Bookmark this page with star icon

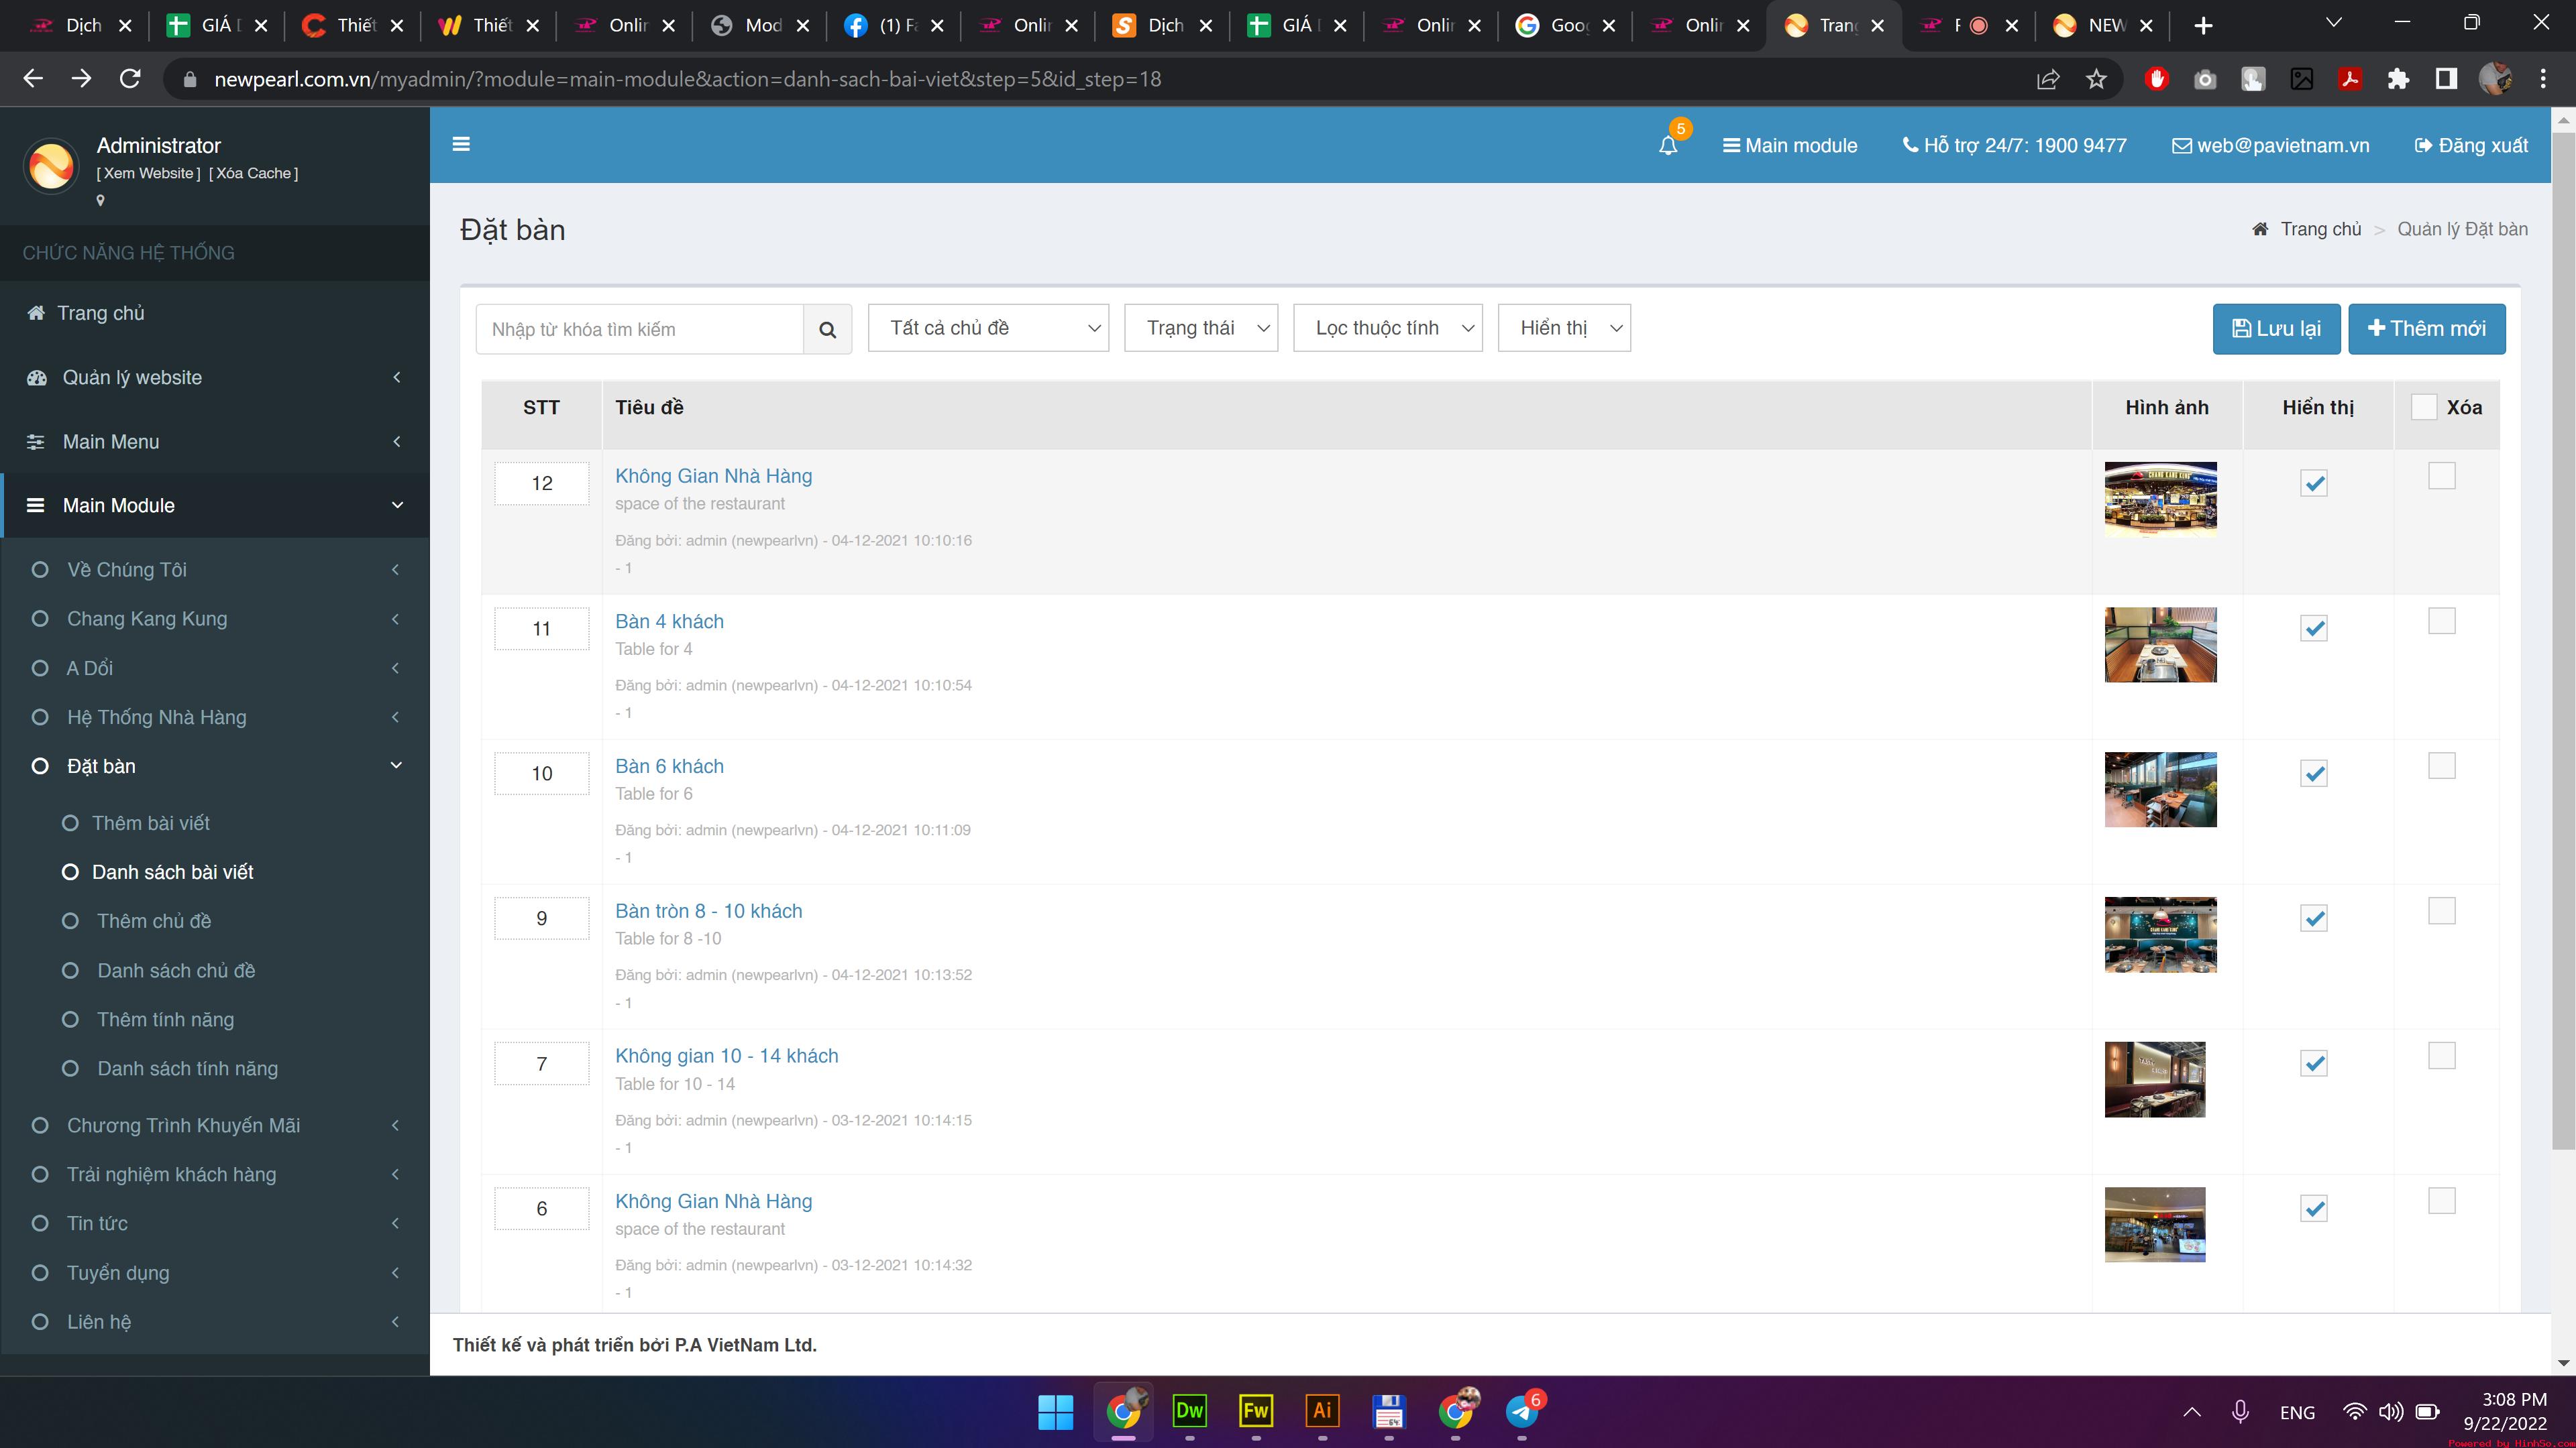click(x=2096, y=79)
